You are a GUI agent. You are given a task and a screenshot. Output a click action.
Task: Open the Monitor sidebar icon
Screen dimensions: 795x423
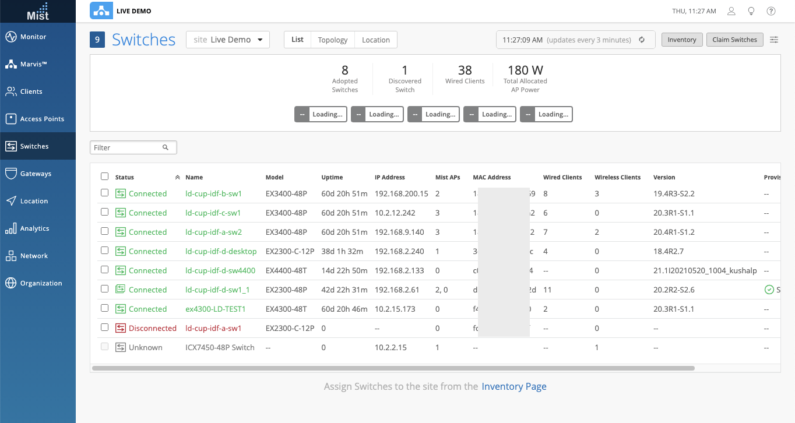click(11, 37)
